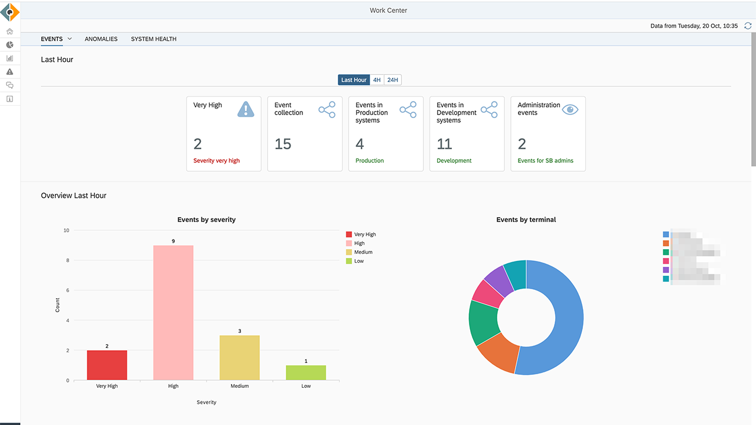
Task: Click the High severity bar in chart
Action: point(173,313)
